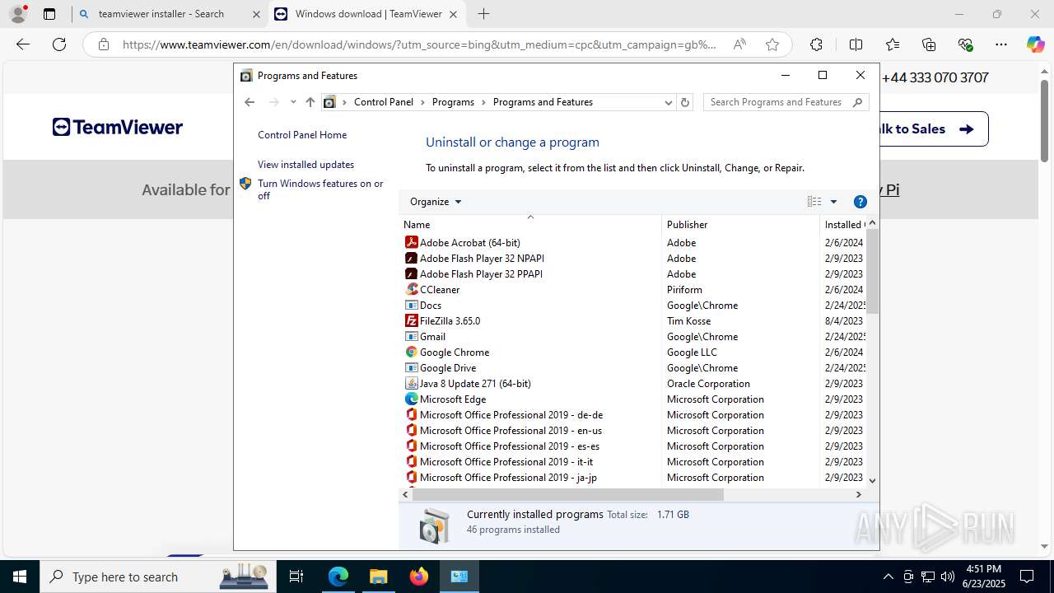1054x593 pixels.
Task: Open the volume control in system tray
Action: pos(947,577)
